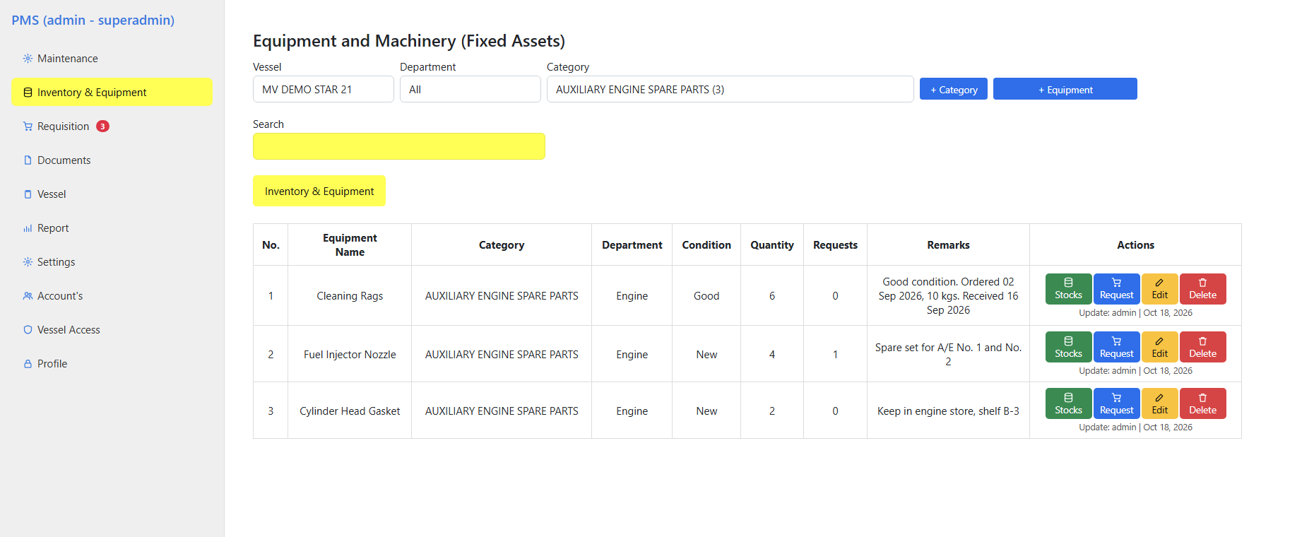The width and height of the screenshot is (1314, 537).
Task: Go to Documents in the sidebar
Action: coord(112,160)
